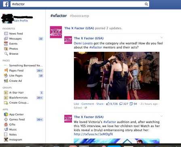This screenshot has height=147, width=181.
Task: Click the Gifts icon
Action: click(x=6, y=124)
